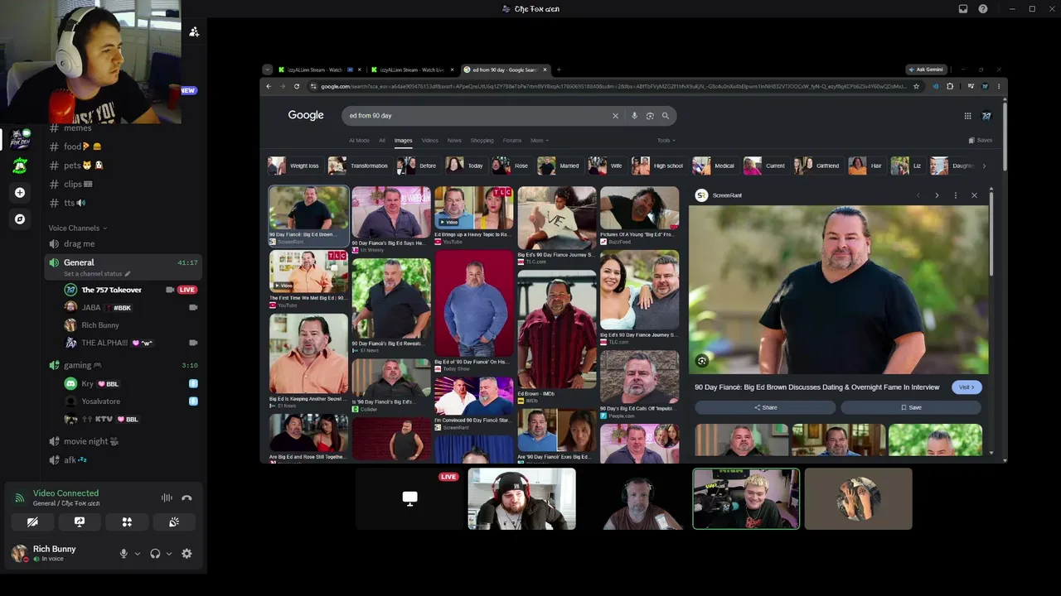Reload the page in shared Chrome
Screen dimensions: 1061x596
coord(298,86)
